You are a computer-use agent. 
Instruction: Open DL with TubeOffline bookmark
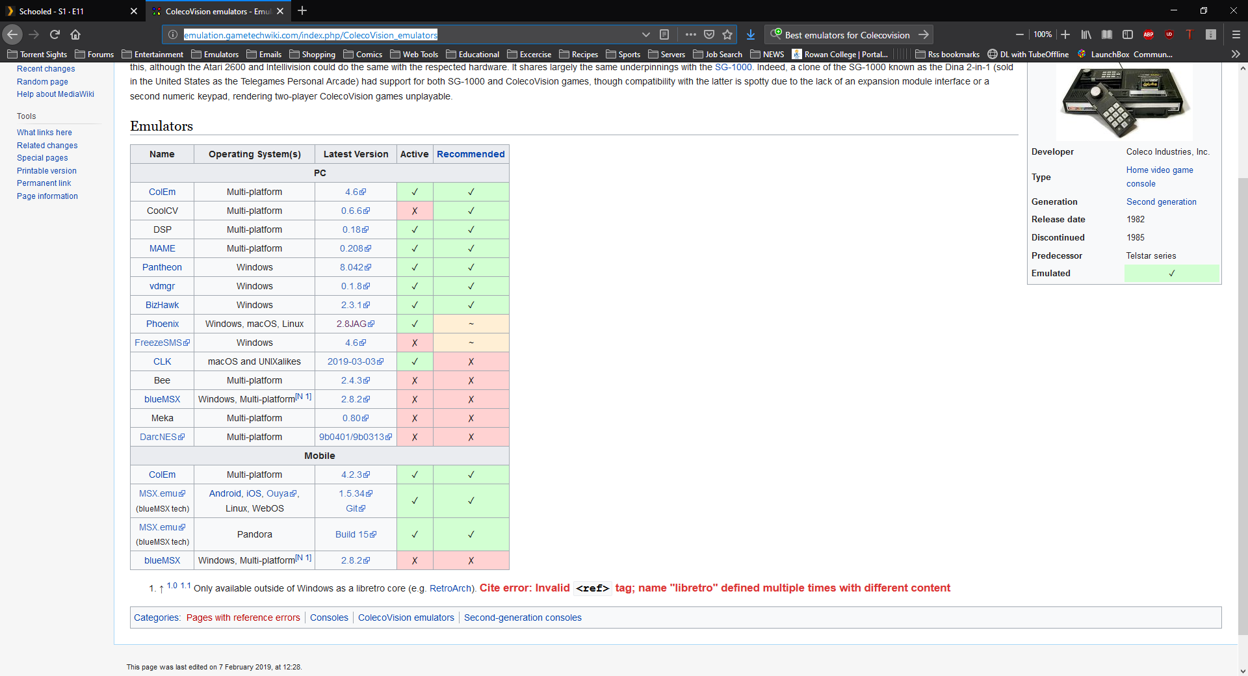point(1028,54)
